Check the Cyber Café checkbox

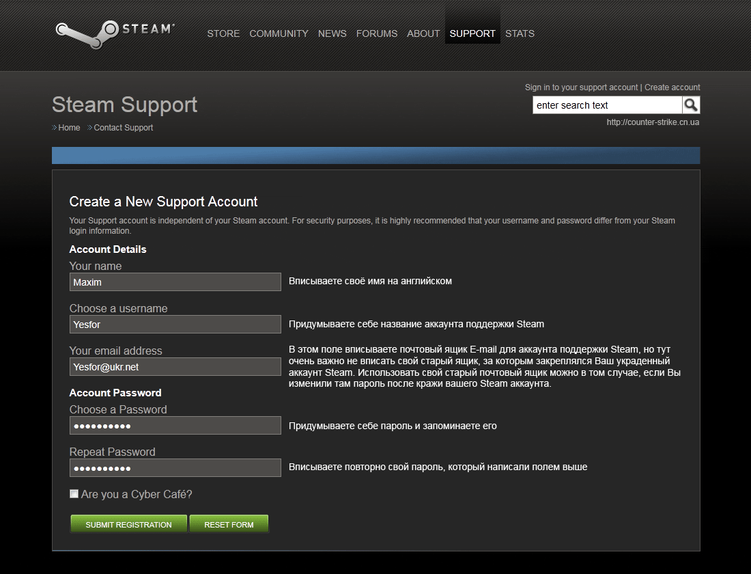[74, 494]
